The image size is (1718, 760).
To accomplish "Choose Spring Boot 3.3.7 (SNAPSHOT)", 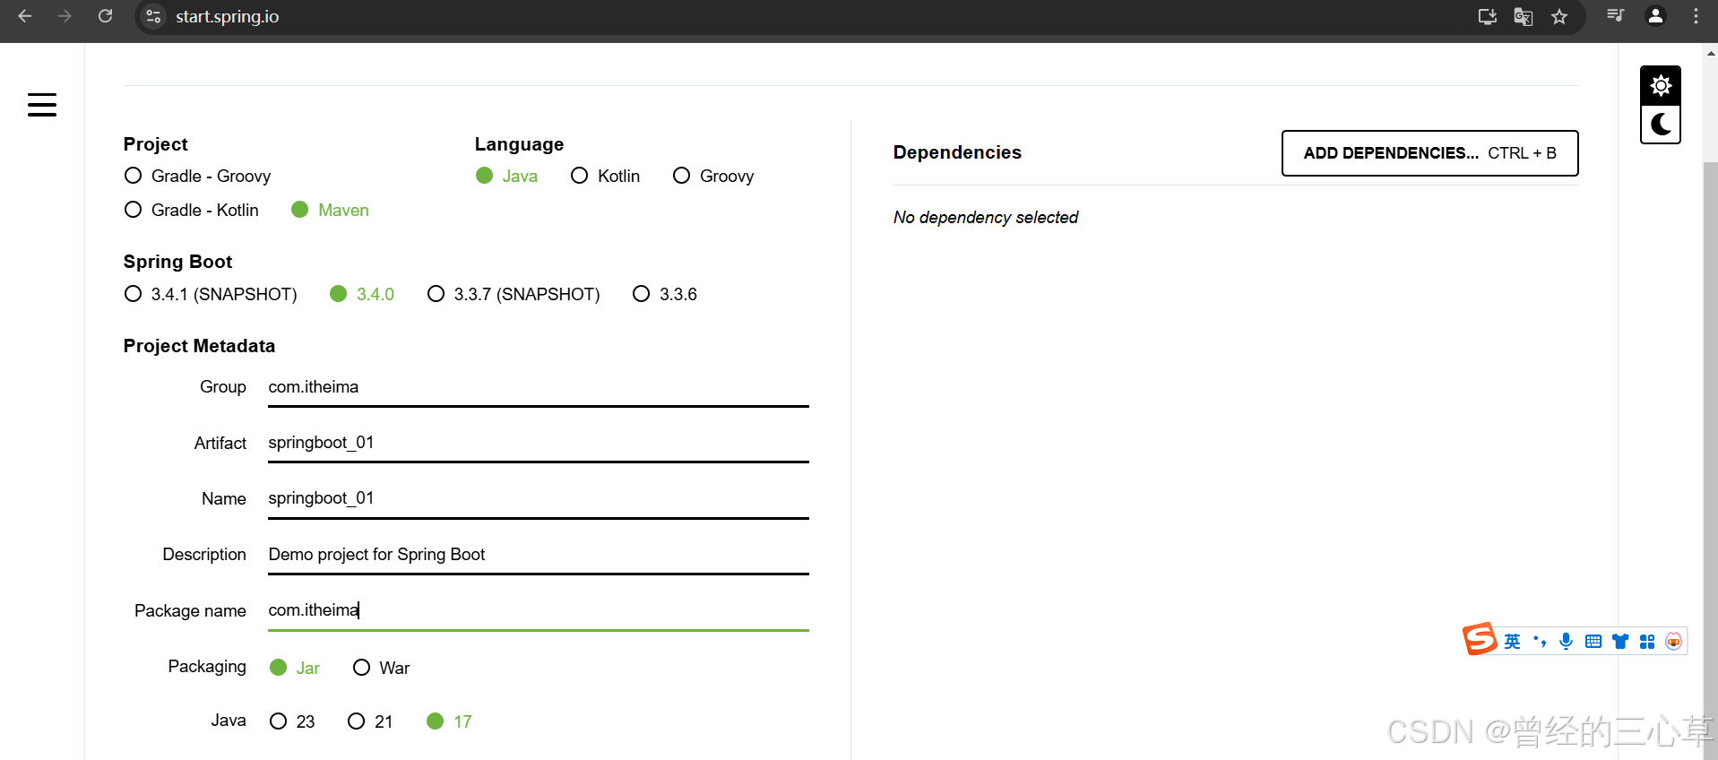I will click(x=514, y=294).
